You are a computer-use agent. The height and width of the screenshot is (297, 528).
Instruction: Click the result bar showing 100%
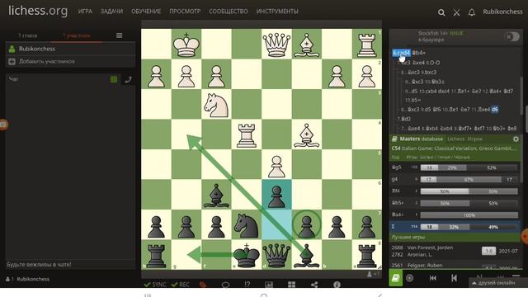coord(469,214)
